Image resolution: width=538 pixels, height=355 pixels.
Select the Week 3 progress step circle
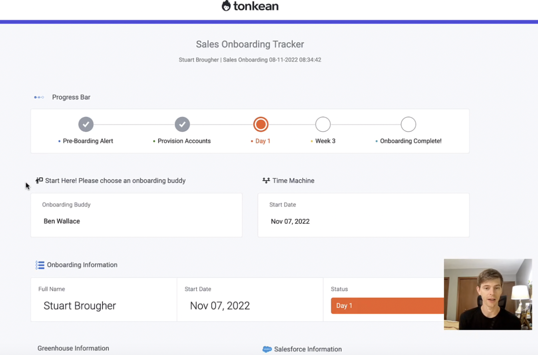pos(323,124)
